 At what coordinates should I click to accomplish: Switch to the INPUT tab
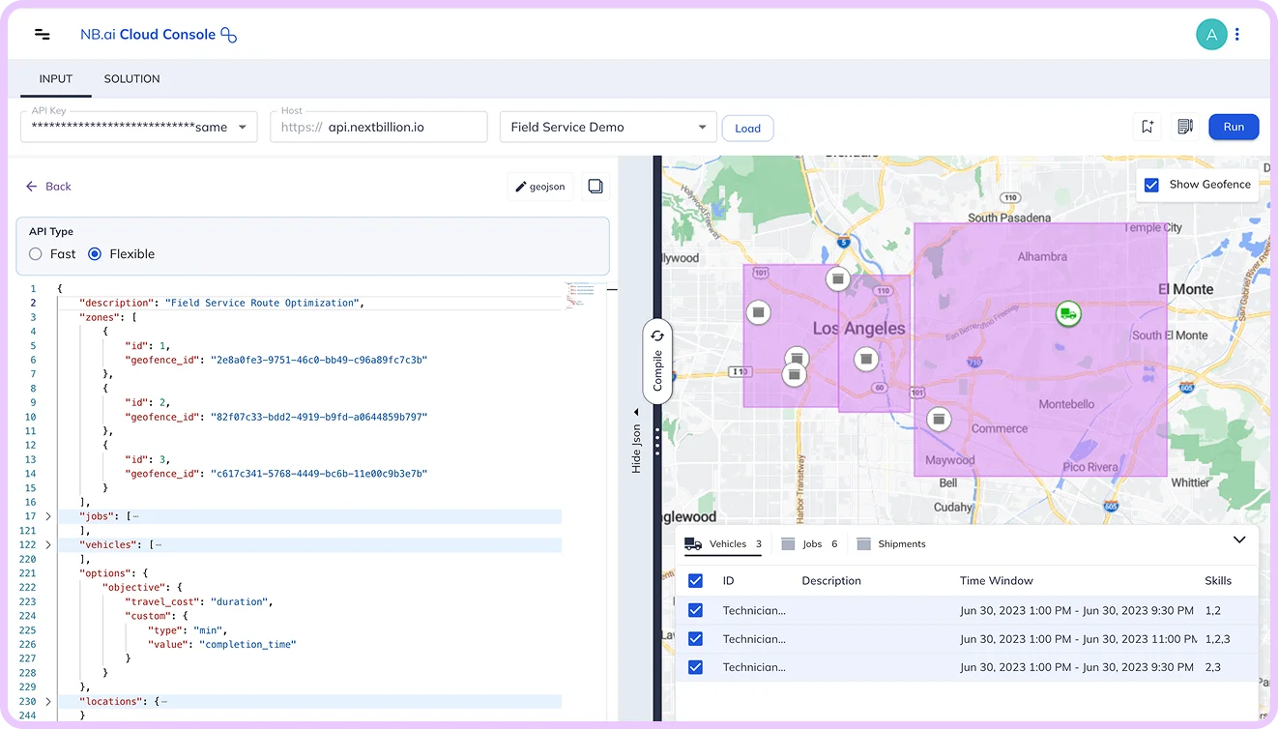(x=56, y=79)
